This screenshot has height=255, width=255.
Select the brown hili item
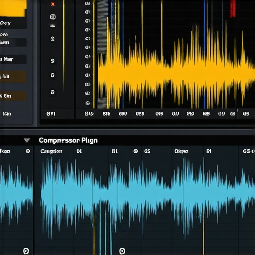tap(13, 77)
